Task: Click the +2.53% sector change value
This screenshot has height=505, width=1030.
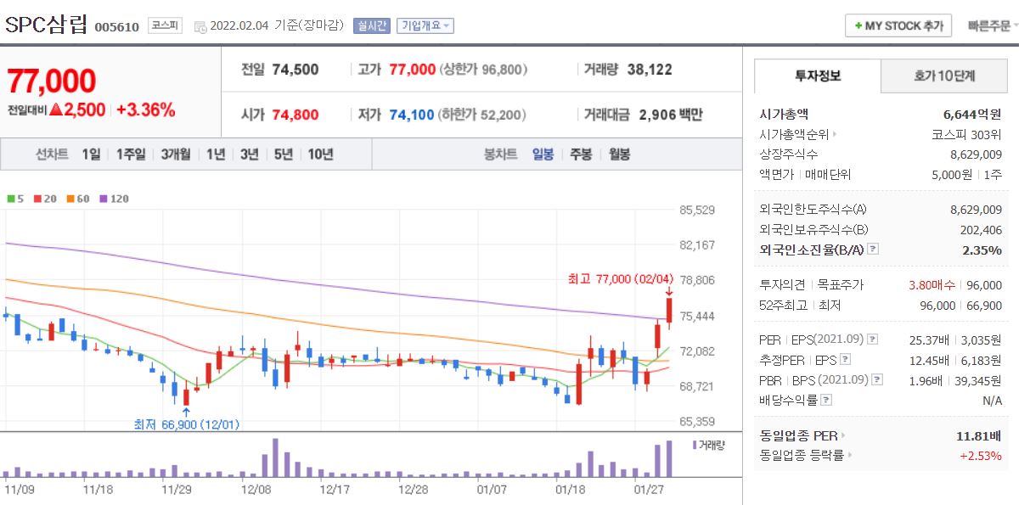Action: tap(981, 456)
